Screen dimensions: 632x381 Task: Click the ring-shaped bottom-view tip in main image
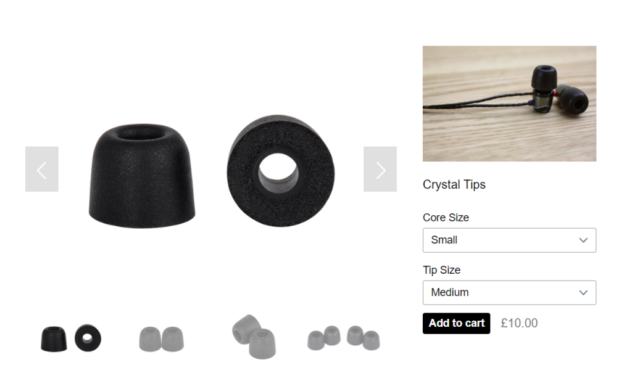[x=281, y=171]
